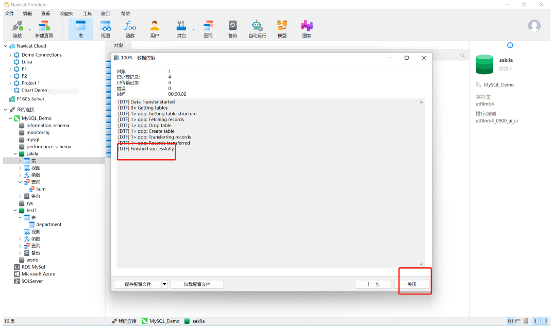The height and width of the screenshot is (328, 552).
Task: Click the 关闭 (Close) dialog button
Action: click(411, 284)
